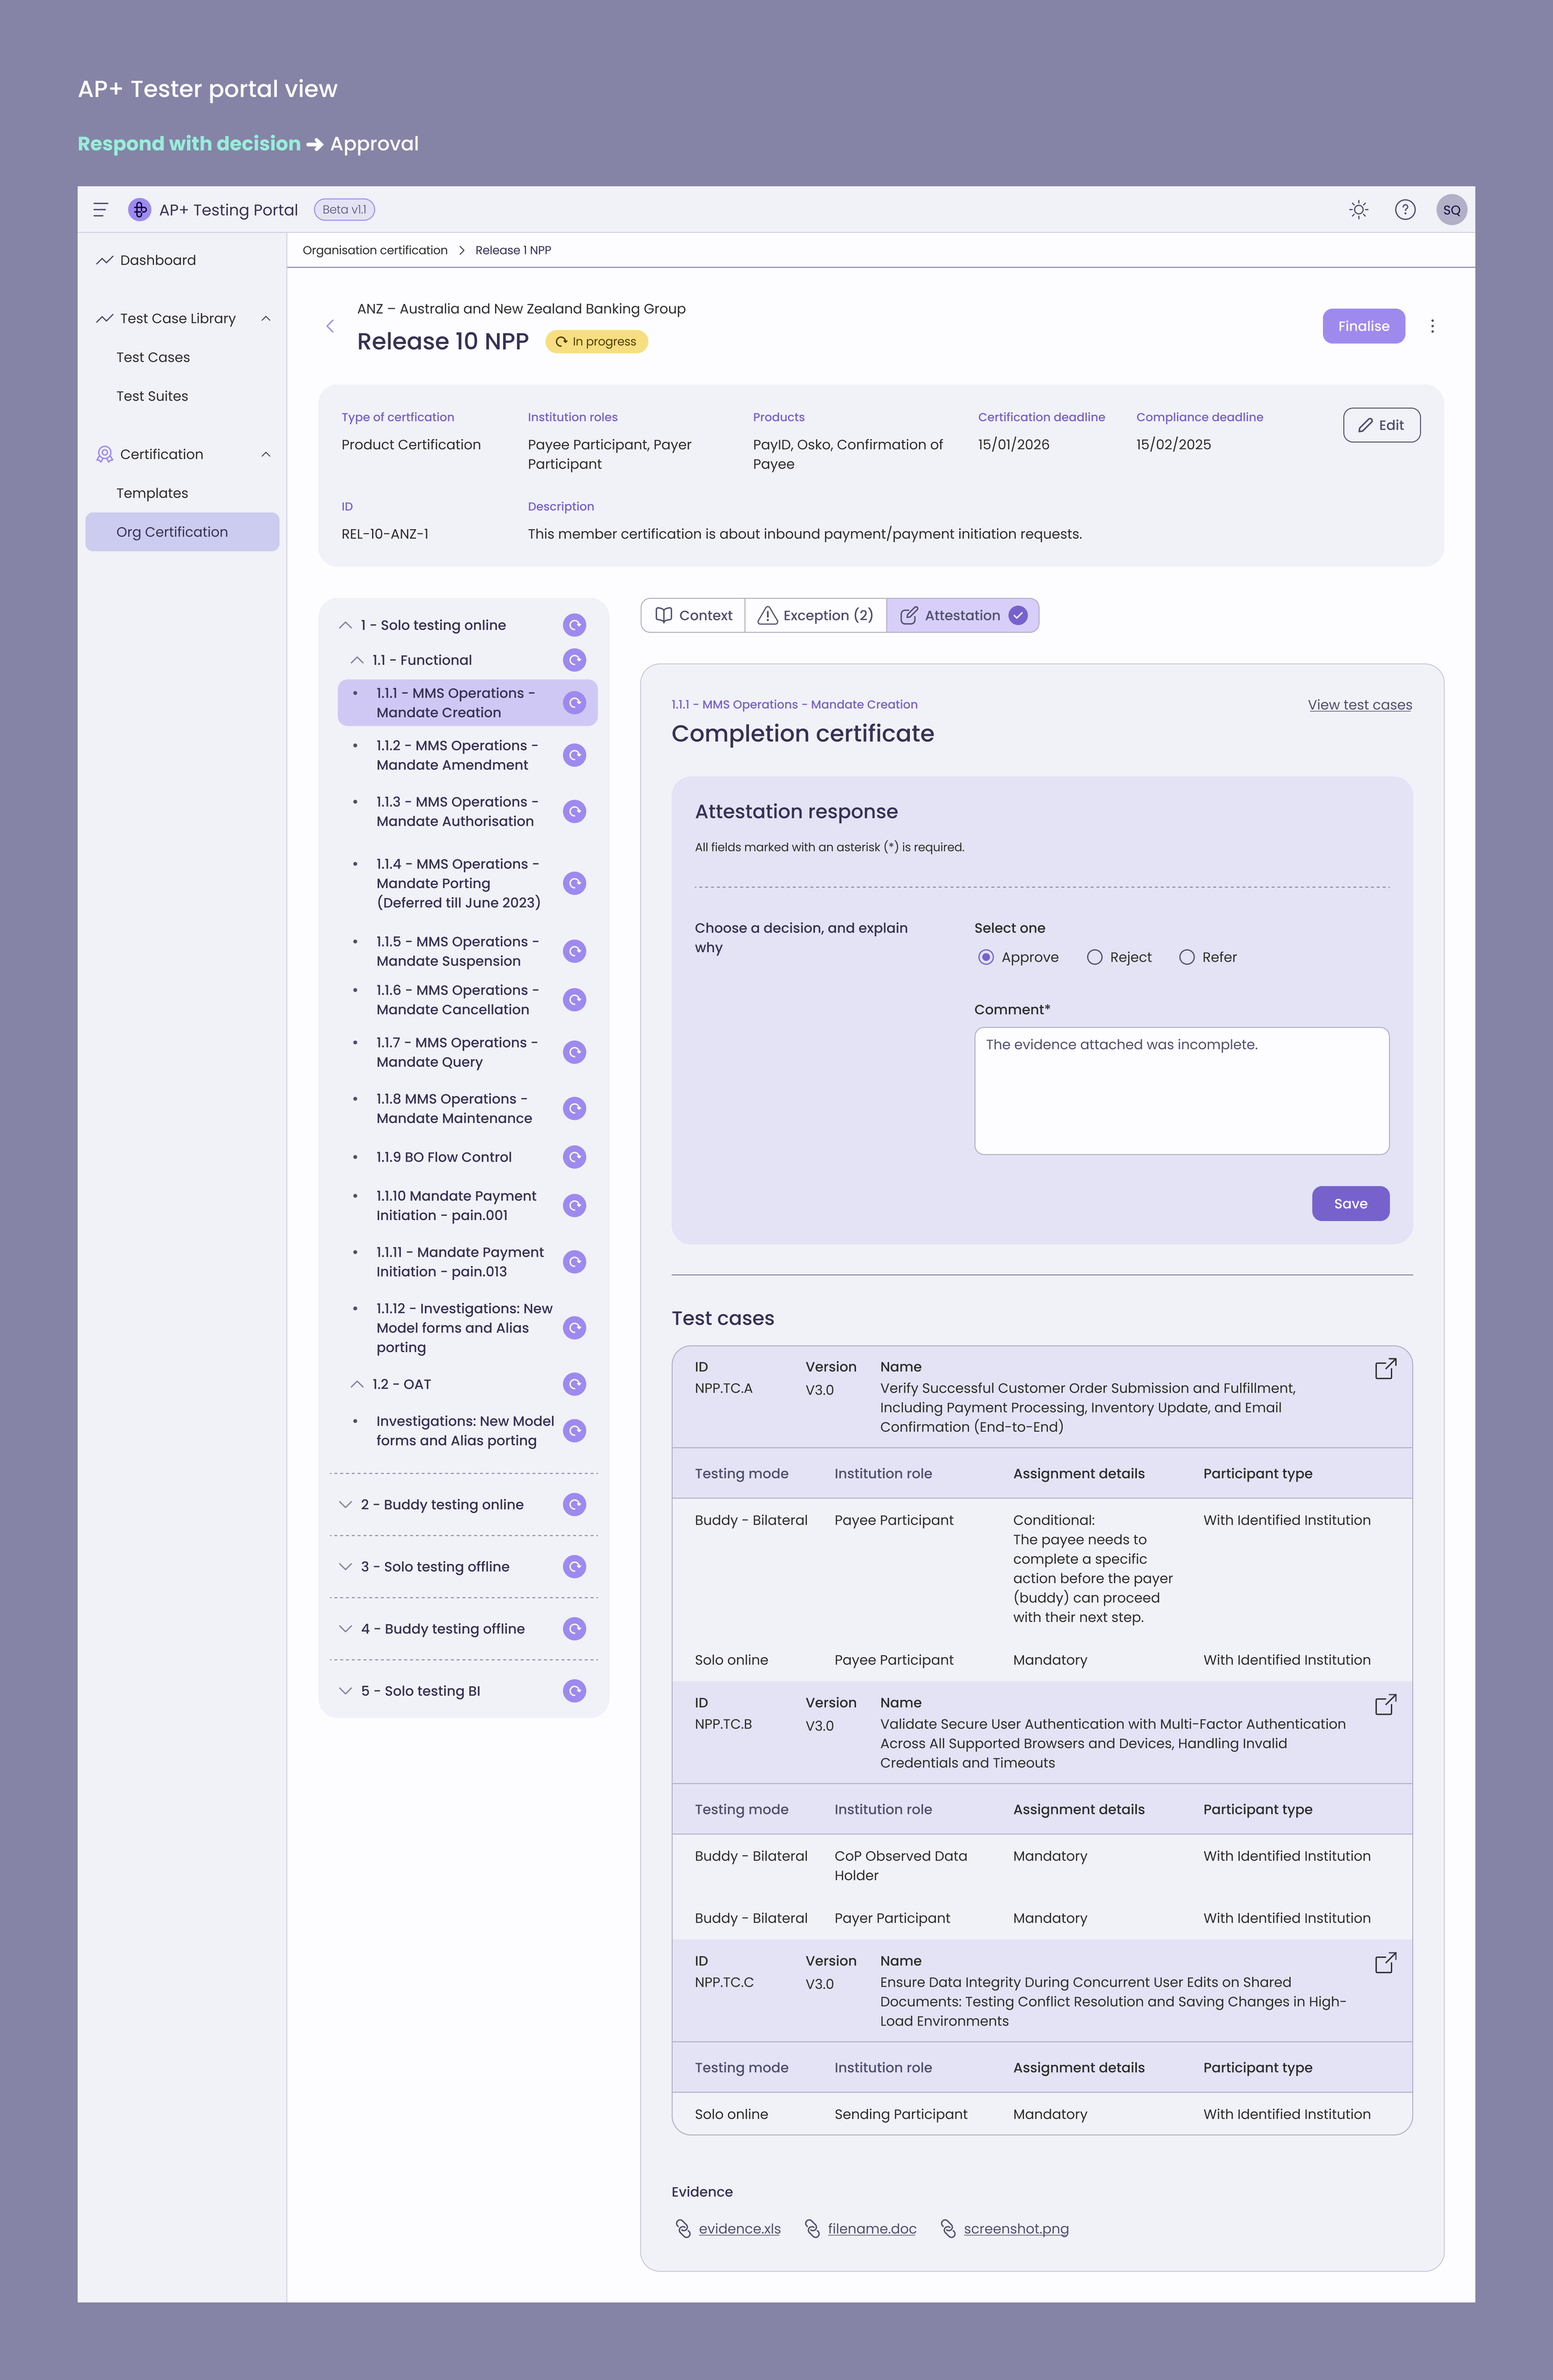
Task: Open the View test cases link
Action: pos(1359,705)
